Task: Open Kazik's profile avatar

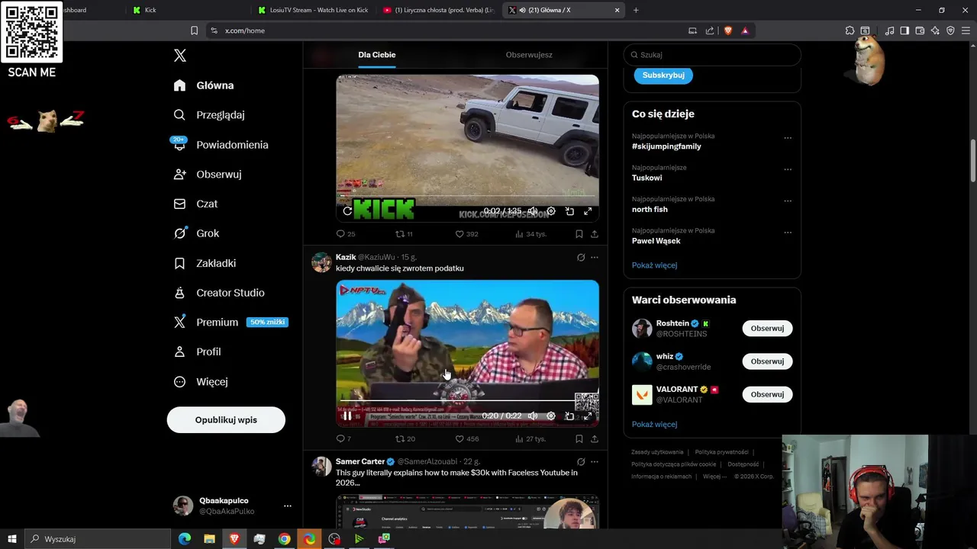Action: [x=321, y=262]
